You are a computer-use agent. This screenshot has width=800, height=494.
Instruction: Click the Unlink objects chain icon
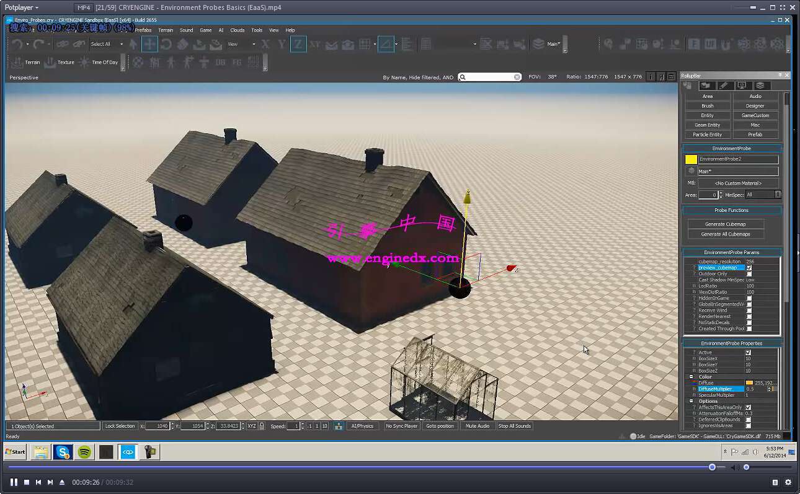pos(79,44)
